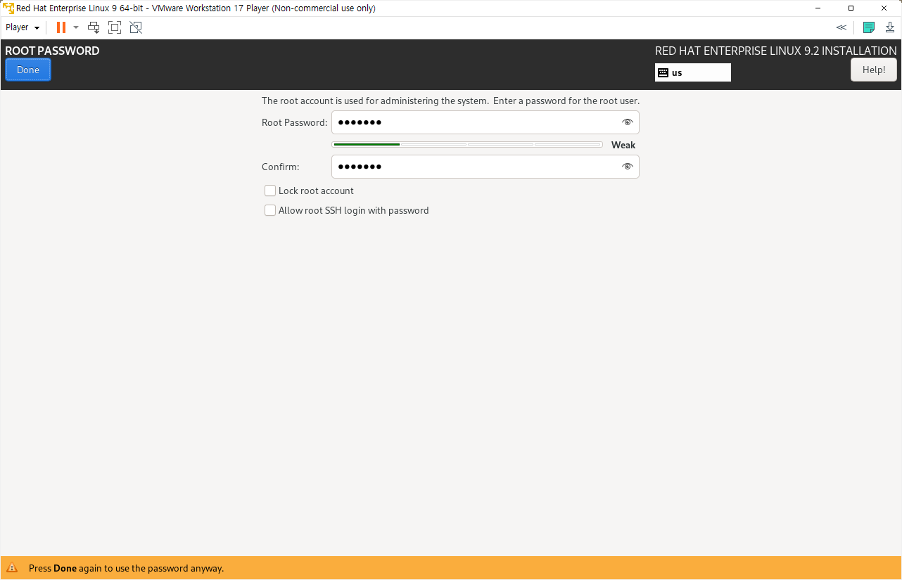Screen dimensions: 902x580
Task: Reveal the Confirm password with eye icon
Action: coord(628,167)
